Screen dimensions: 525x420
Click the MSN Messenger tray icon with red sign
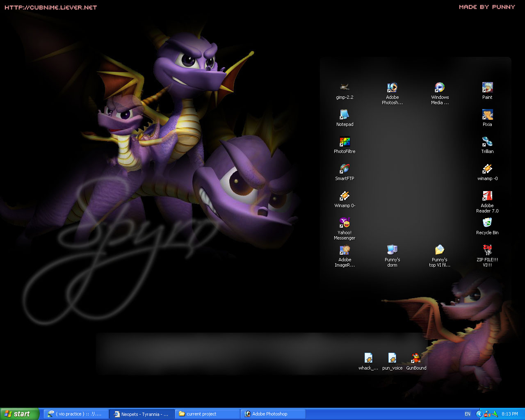coord(487,414)
